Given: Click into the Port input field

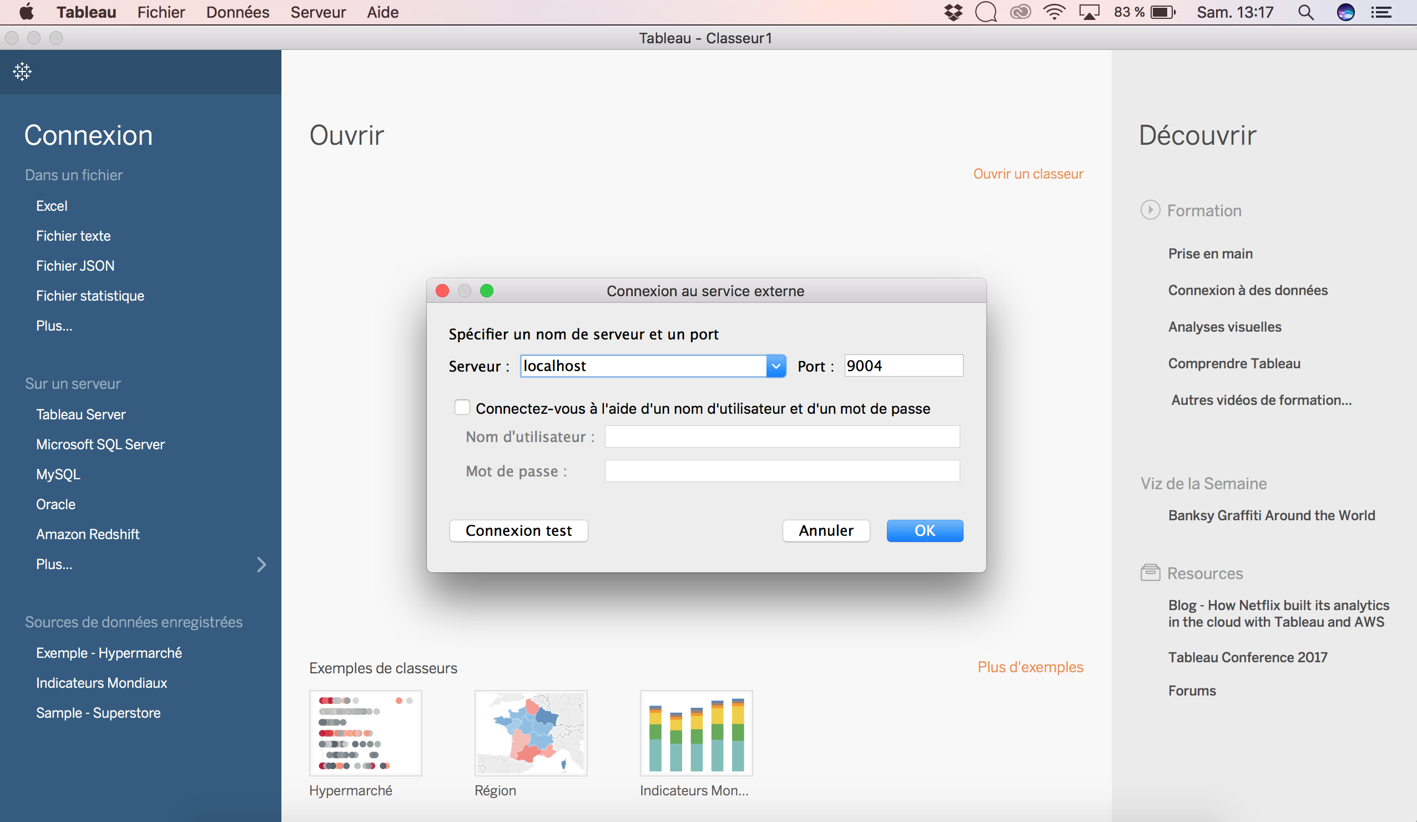Looking at the screenshot, I should point(903,366).
